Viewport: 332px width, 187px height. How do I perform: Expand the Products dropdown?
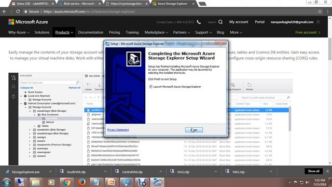[64, 32]
